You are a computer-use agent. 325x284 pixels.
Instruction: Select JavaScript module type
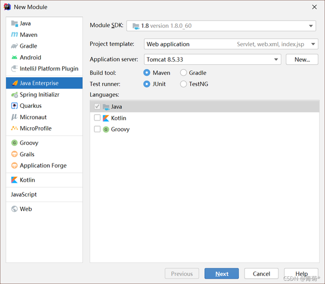(x=44, y=194)
